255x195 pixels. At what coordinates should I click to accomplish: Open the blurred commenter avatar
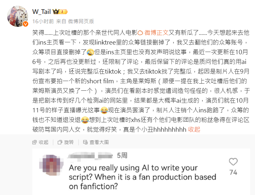coord(51,165)
